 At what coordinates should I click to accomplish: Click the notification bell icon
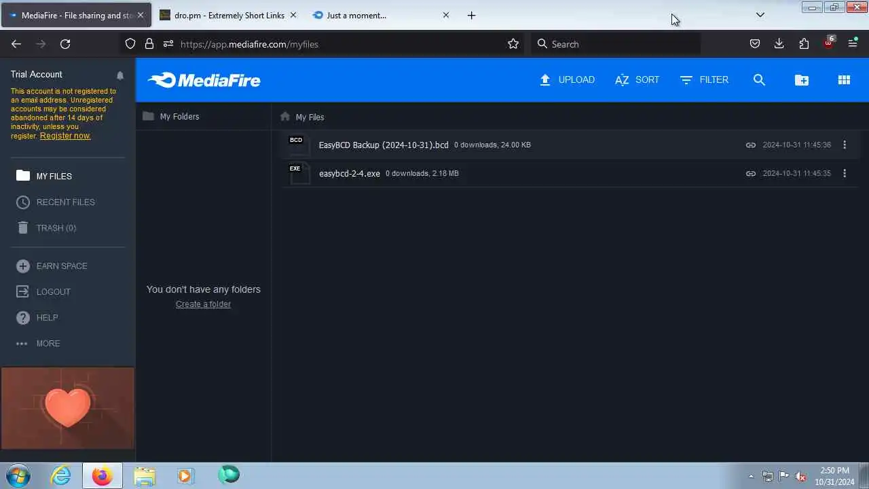pyautogui.click(x=120, y=75)
